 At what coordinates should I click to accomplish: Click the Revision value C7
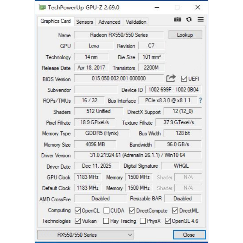(x=151, y=46)
